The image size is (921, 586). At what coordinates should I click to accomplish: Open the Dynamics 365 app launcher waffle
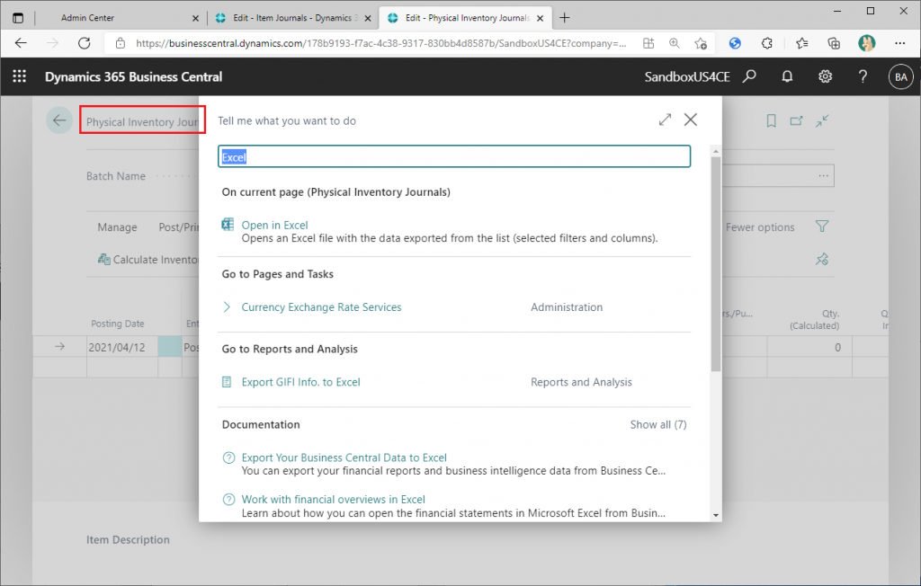(x=20, y=76)
